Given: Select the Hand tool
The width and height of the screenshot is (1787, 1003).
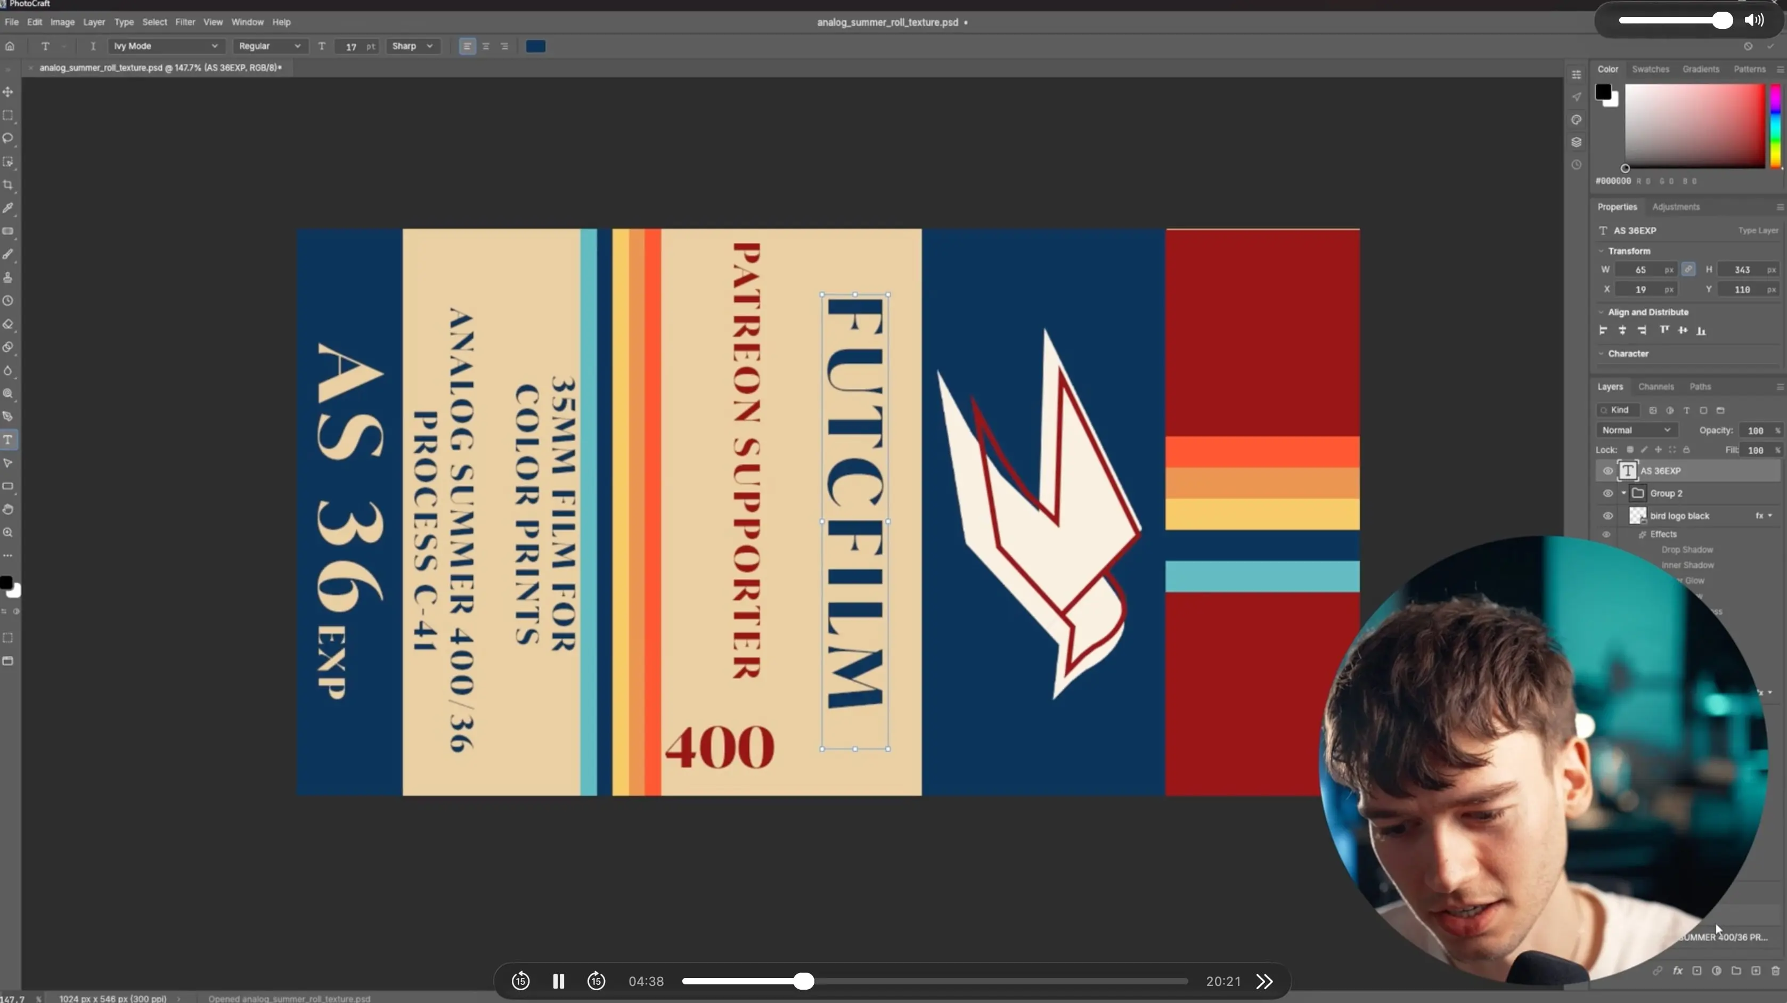Looking at the screenshot, I should tap(9, 509).
